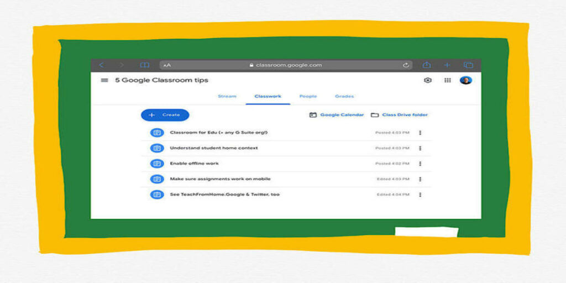
Task: Open the Safari share icon
Action: point(427,65)
